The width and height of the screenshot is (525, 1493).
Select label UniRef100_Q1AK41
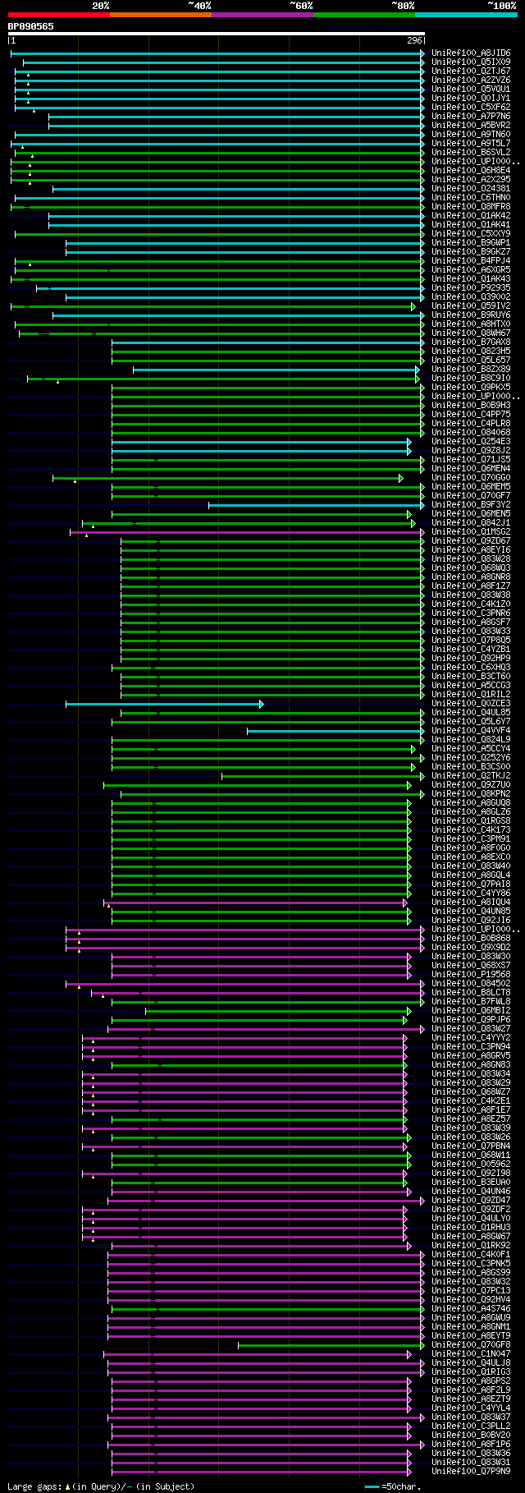(471, 225)
